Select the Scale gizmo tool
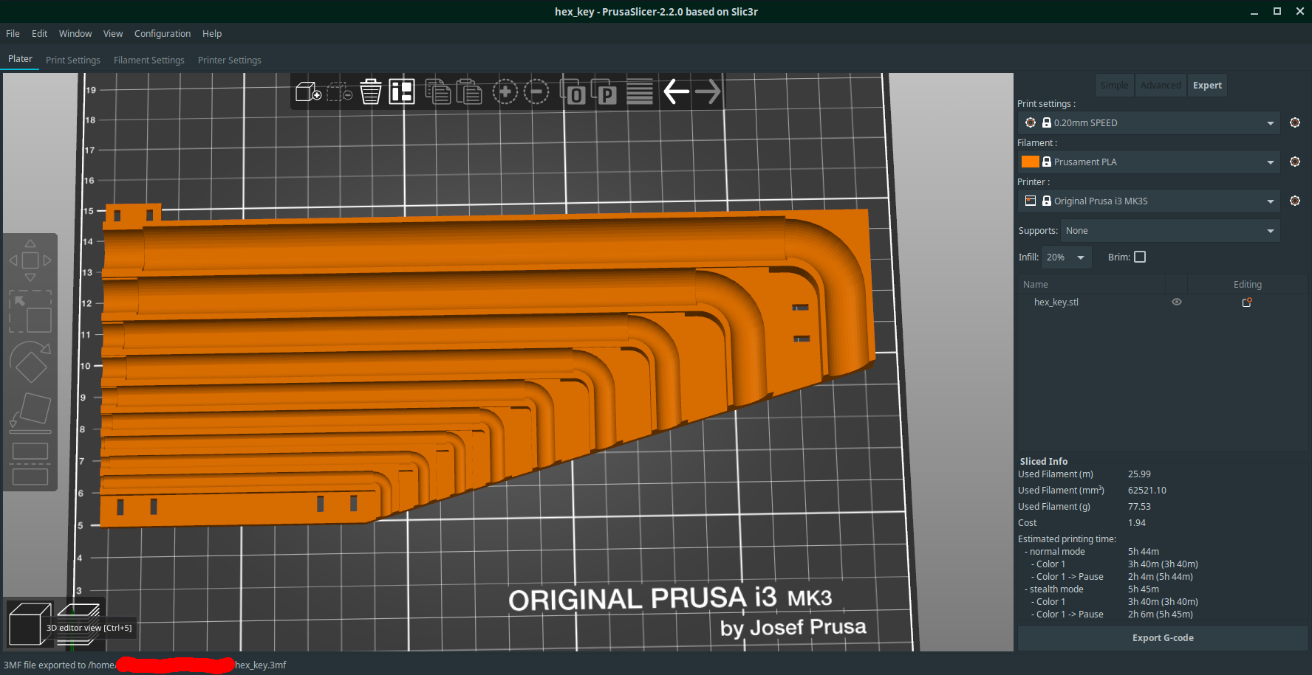1312x675 pixels. tap(30, 312)
